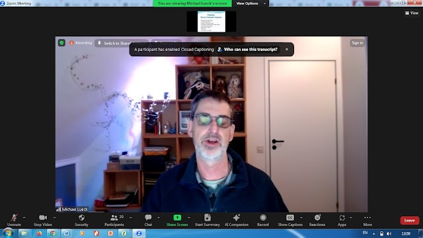423x238 pixels.
Task: Launch Google Chrome from taskbar
Action: coord(53,233)
